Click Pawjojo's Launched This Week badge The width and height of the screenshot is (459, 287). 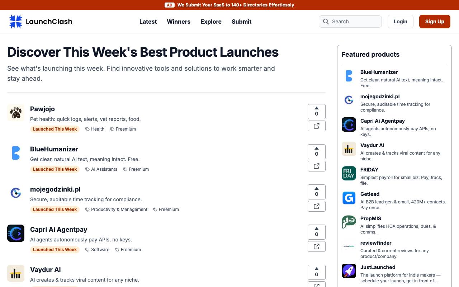pyautogui.click(x=55, y=129)
